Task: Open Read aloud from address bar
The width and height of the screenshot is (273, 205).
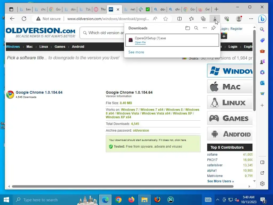Action: point(155,19)
